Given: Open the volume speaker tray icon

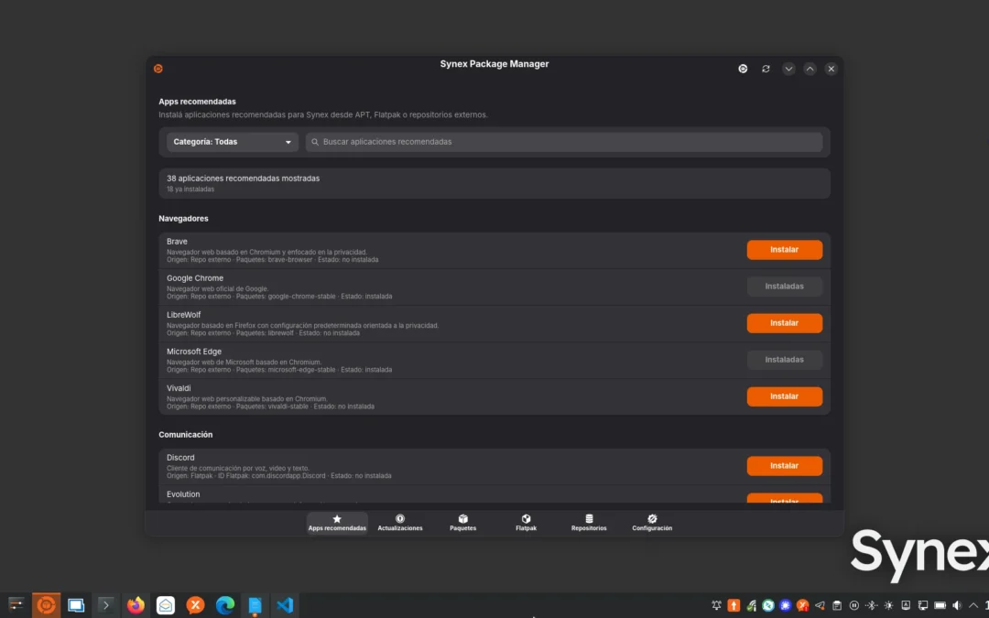Looking at the screenshot, I should click(x=957, y=605).
